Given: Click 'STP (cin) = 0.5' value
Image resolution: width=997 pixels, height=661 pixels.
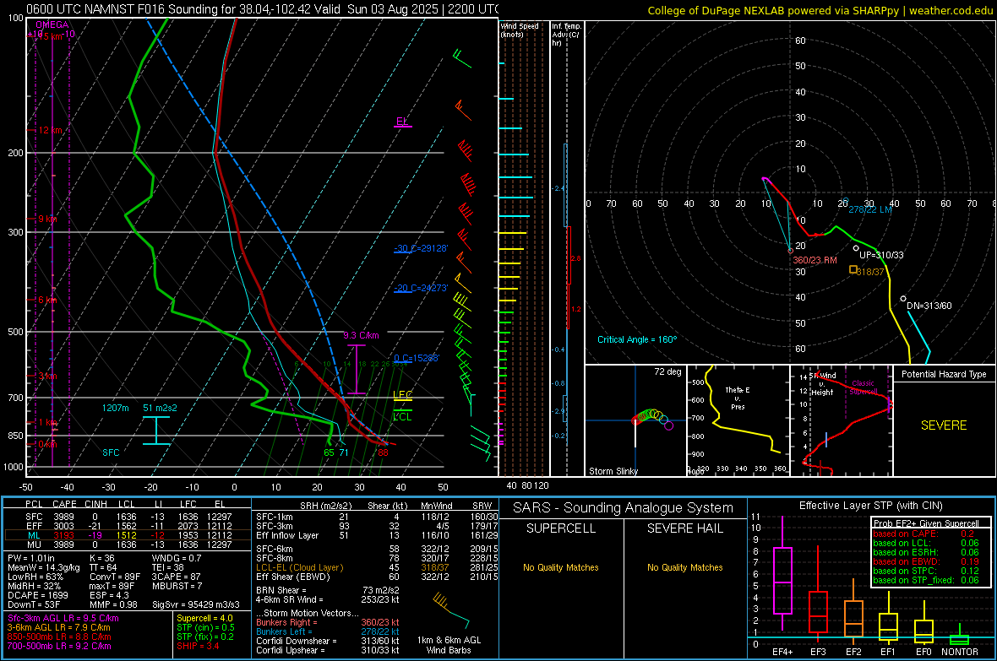Looking at the screenshot, I should (x=205, y=627).
